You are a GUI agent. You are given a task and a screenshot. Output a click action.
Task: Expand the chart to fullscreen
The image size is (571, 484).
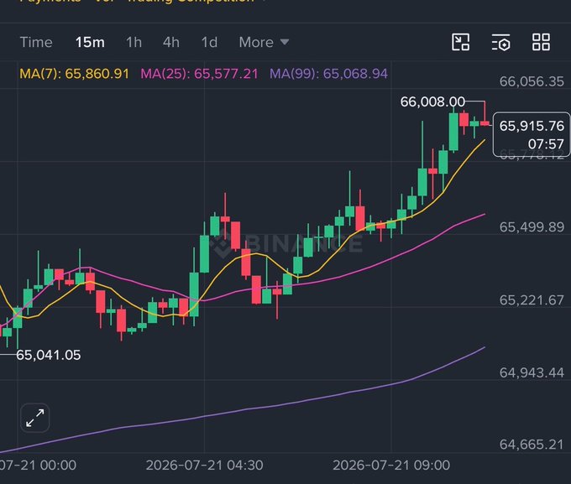[35, 418]
